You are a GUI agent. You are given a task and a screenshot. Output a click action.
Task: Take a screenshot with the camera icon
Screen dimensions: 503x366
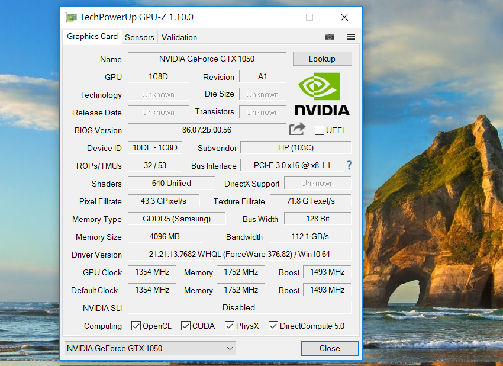[x=330, y=37]
